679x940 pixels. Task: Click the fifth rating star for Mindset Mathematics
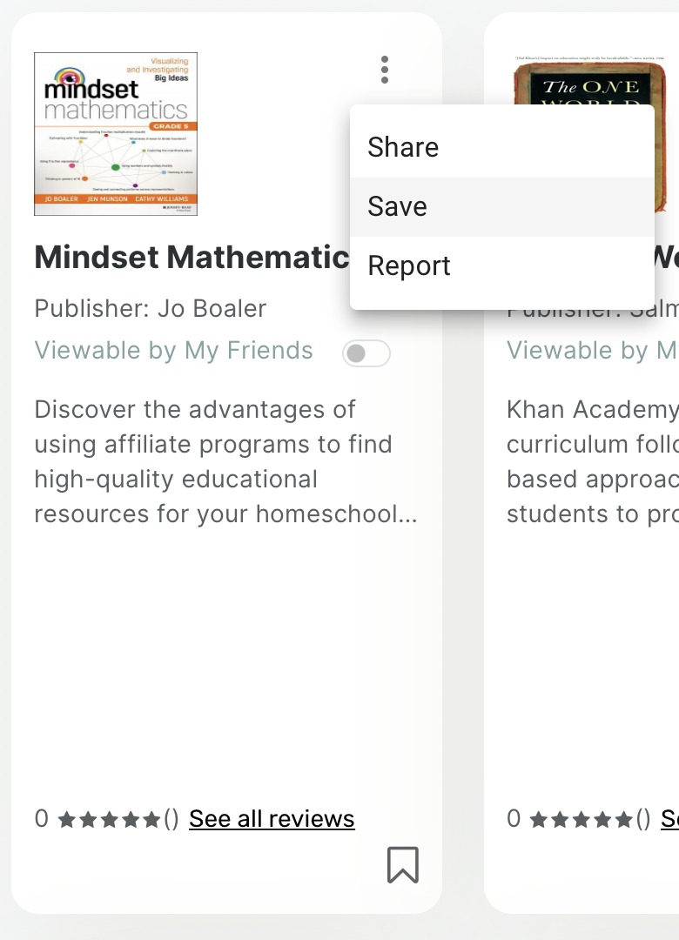click(152, 820)
